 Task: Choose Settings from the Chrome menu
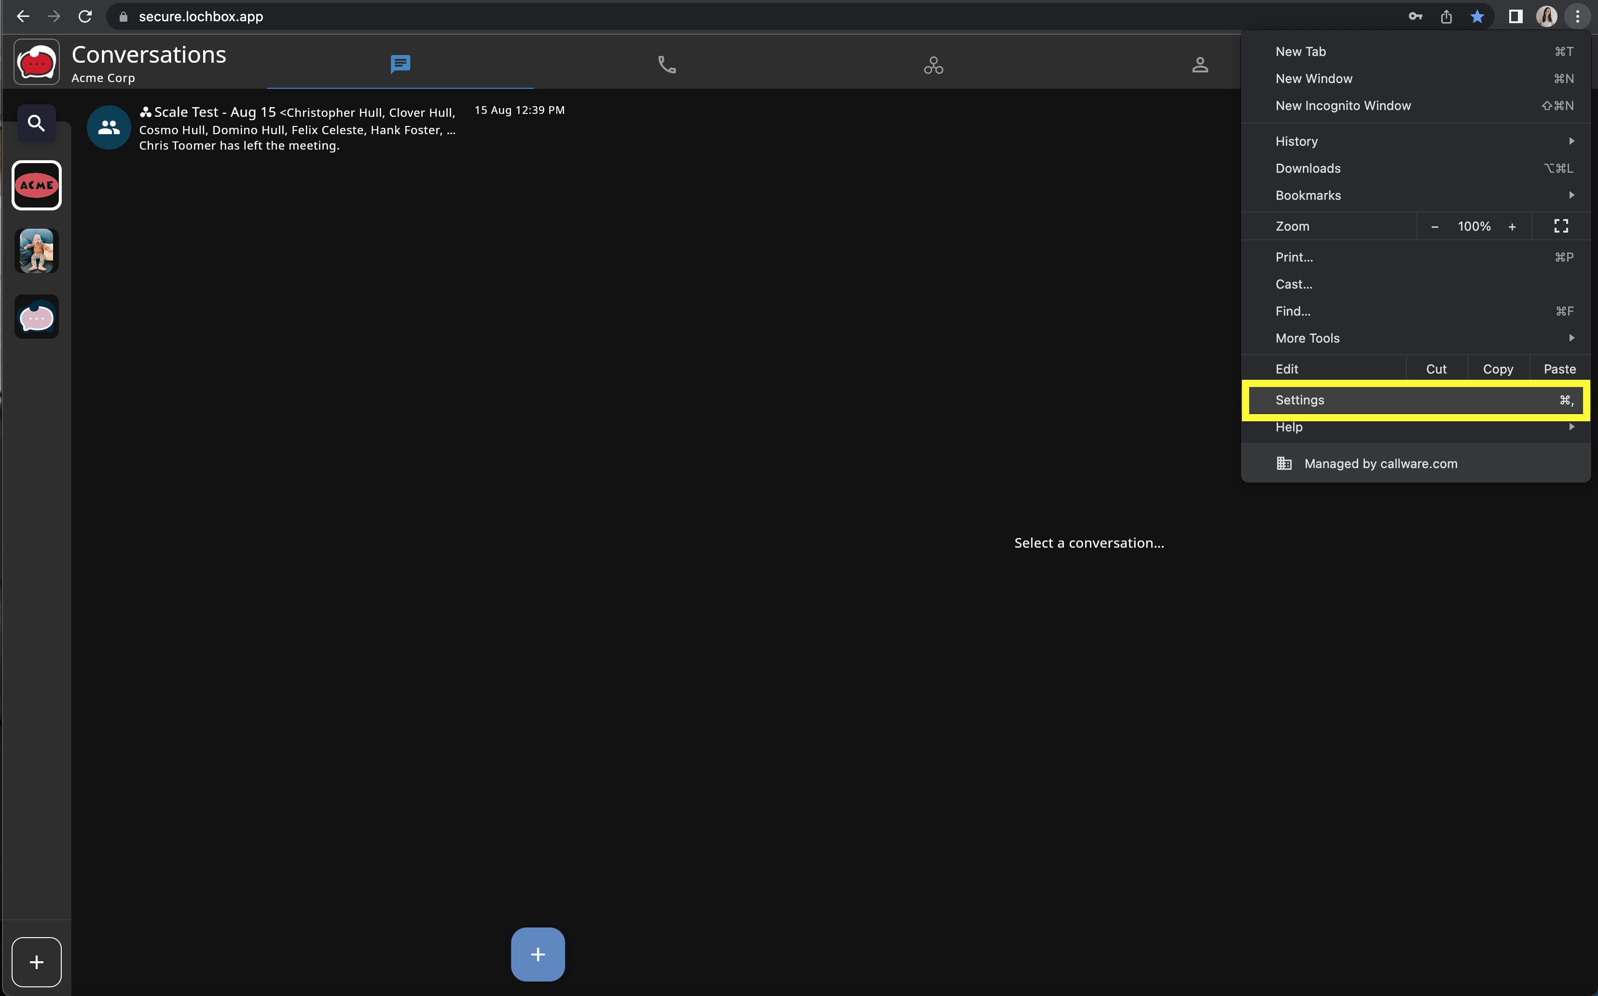(1416, 400)
